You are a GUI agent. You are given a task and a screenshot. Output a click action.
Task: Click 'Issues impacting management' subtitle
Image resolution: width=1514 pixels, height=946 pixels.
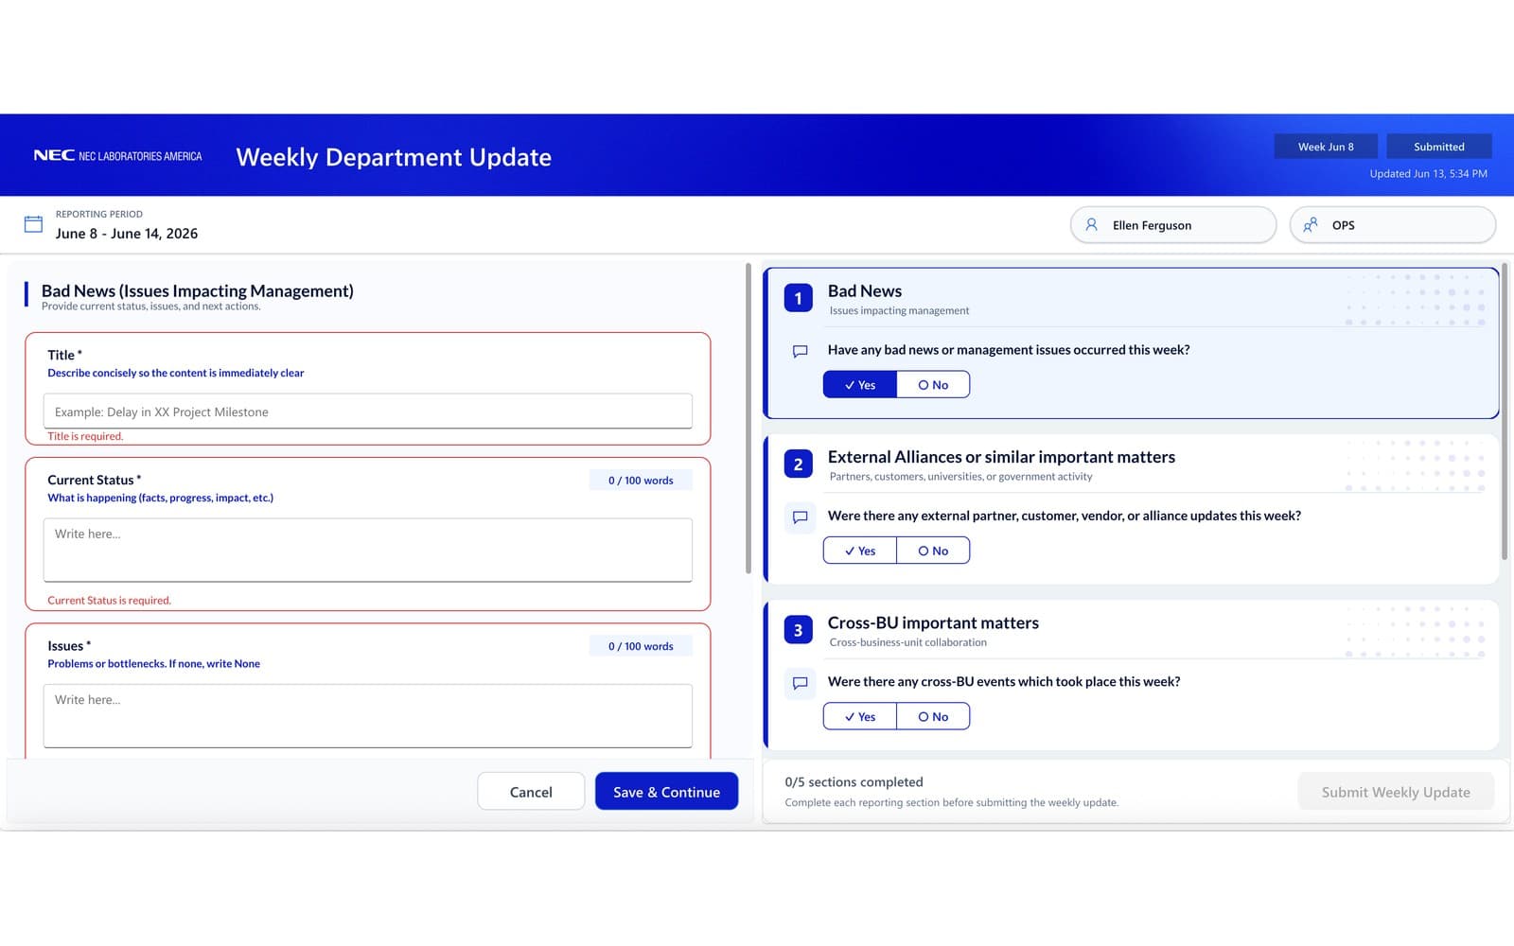click(899, 310)
